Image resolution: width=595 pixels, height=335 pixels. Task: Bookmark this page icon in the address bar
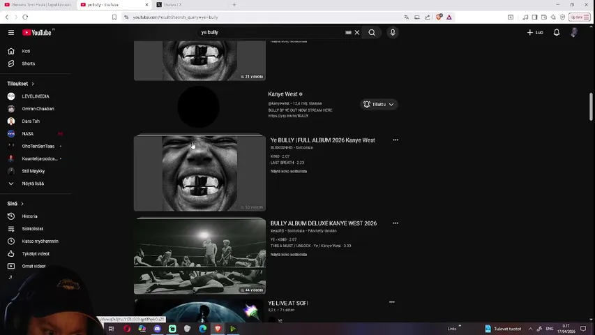point(114,17)
